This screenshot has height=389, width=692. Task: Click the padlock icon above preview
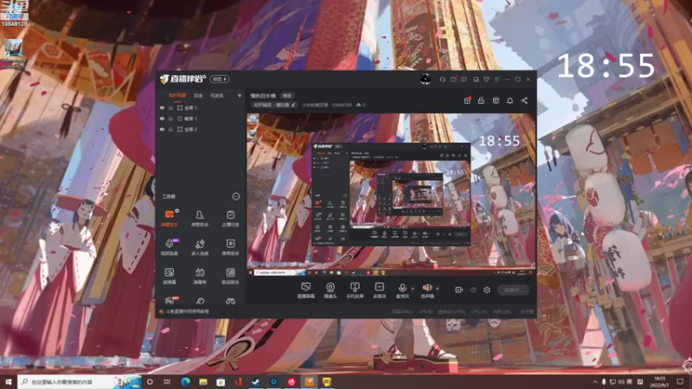coord(481,100)
